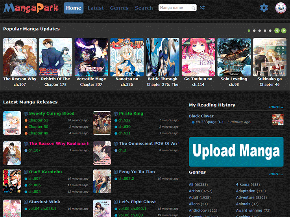The width and height of the screenshot is (290, 217).
Task: Open the user profile avatar
Action: tap(281, 8)
